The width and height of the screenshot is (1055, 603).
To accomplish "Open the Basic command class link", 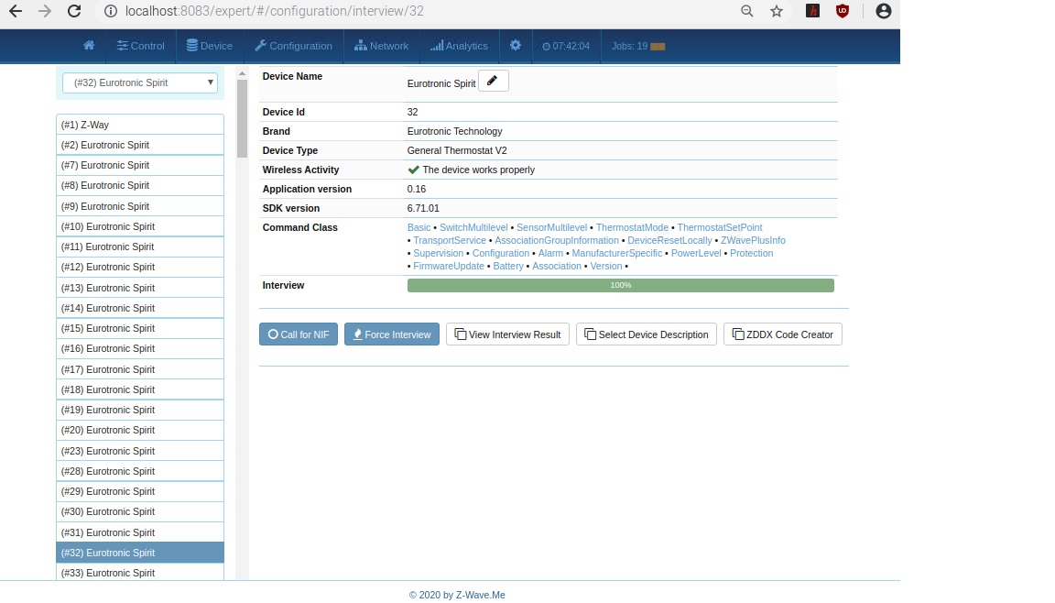I will pos(419,227).
